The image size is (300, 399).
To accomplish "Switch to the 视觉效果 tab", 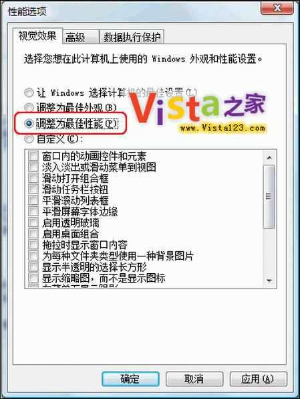I will [37, 36].
